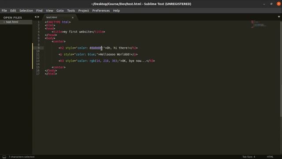Go to previous tab with left arrow
Image resolution: width=282 pixels, height=159 pixels.
[35, 17]
